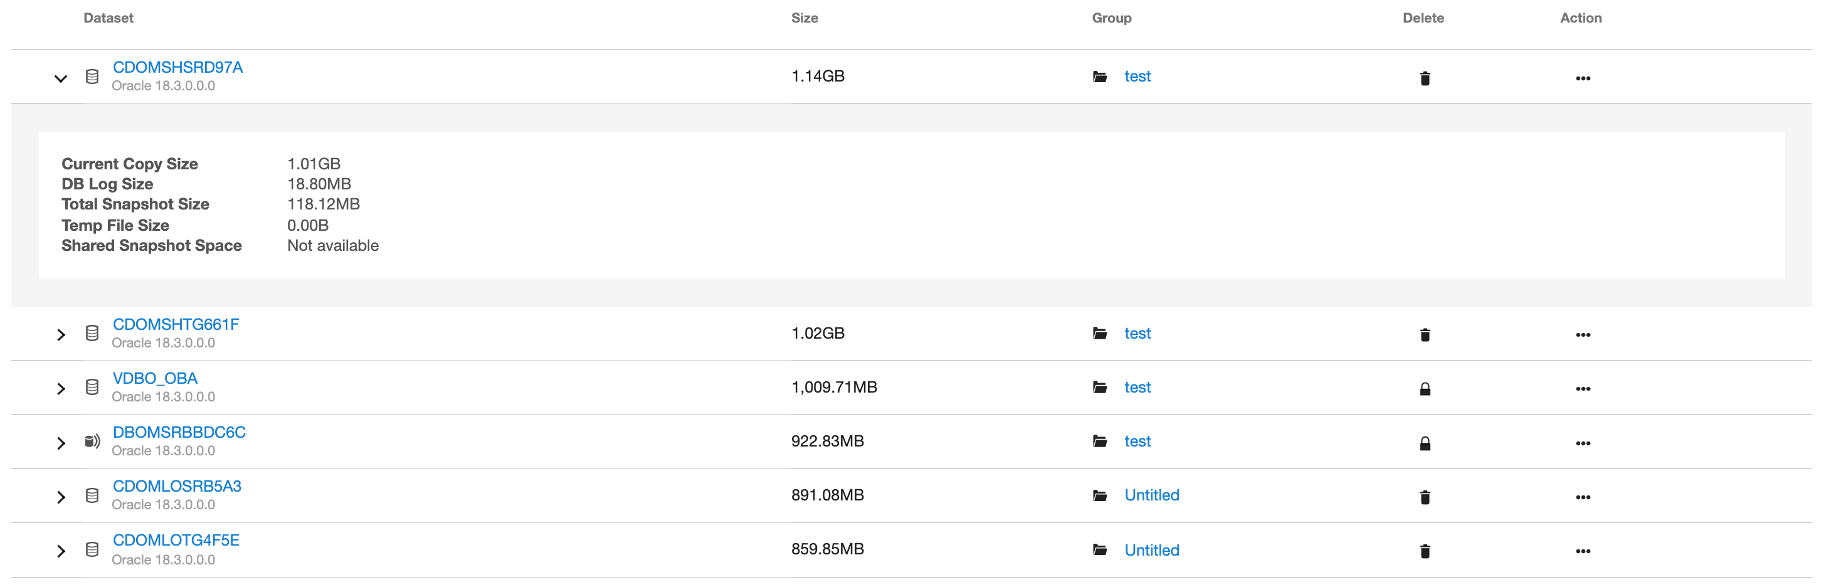Delete the CDOMLOSRB5A3 dataset via trash icon
Screen dimensions: 1821x587
coord(1425,497)
